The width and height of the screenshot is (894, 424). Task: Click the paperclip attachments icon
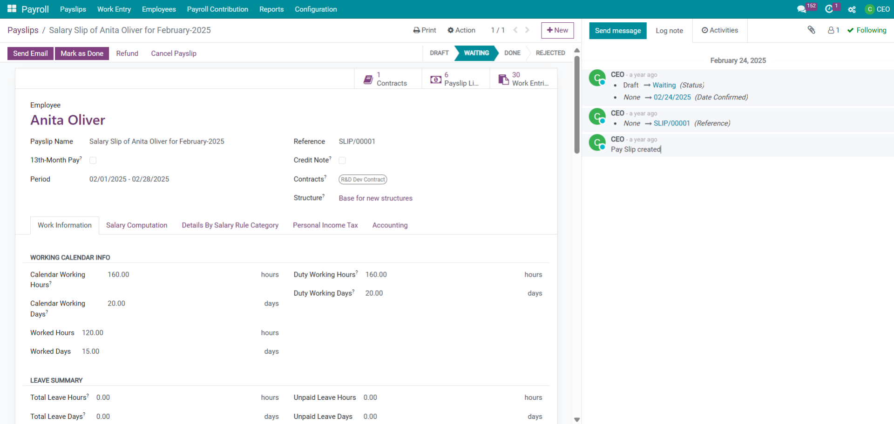(x=811, y=30)
